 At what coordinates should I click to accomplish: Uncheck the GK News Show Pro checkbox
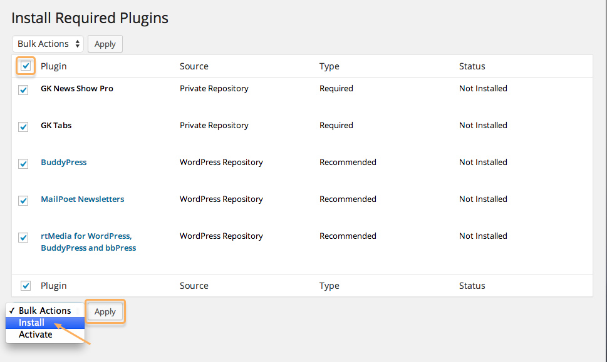pos(23,90)
